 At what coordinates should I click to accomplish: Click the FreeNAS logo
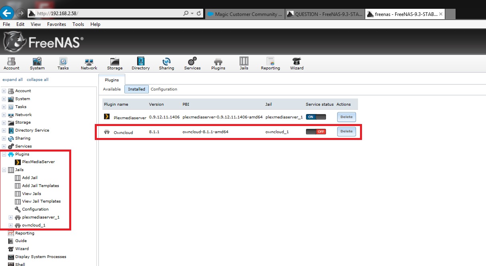(43, 41)
